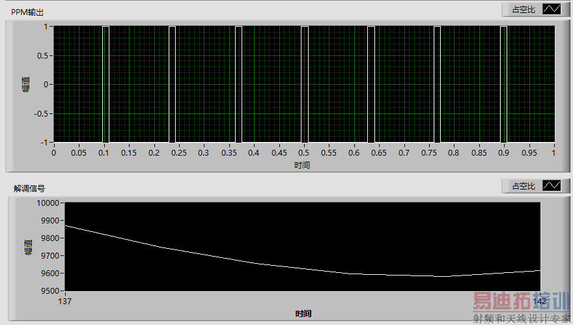Edit the x-axis minimum value 137
This screenshot has height=325, width=573.
(64, 302)
